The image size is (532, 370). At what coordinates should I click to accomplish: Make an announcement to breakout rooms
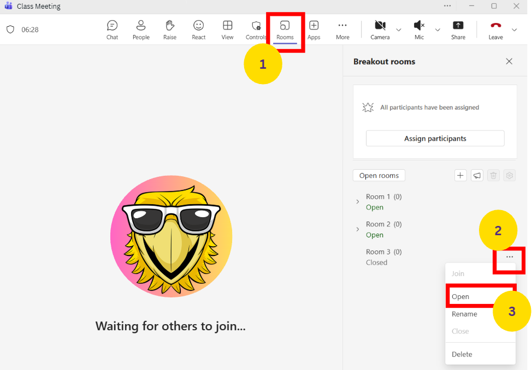477,175
